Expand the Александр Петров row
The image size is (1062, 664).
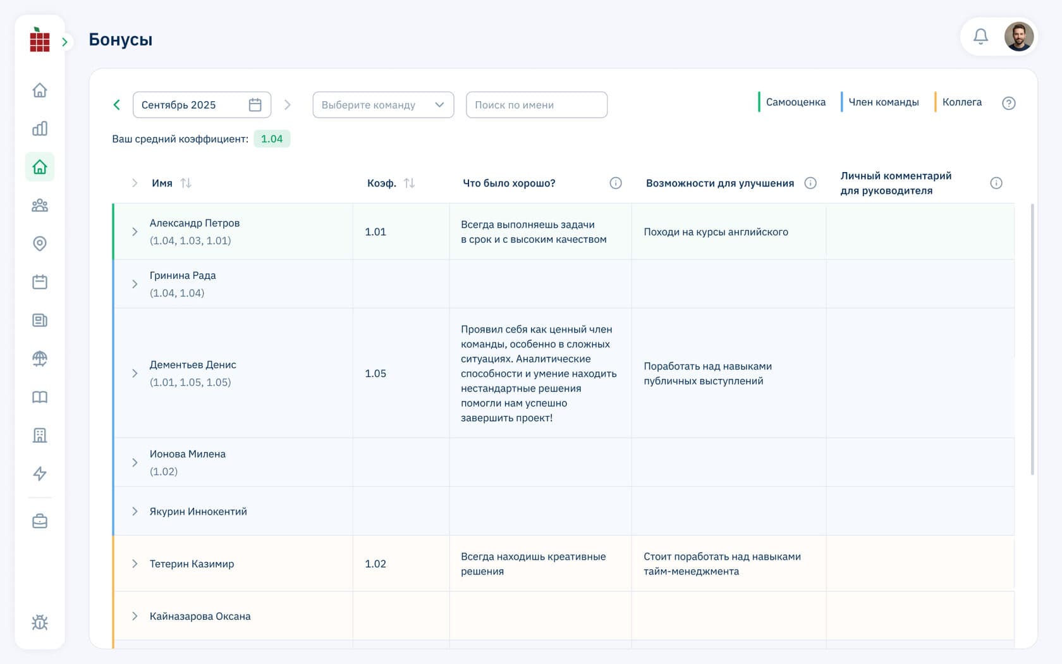coord(135,231)
